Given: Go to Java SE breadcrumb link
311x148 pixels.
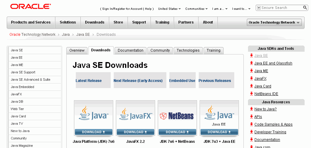Looking at the screenshot, I should 83,35.
